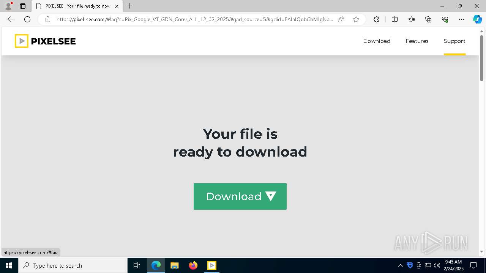Viewport: 486px width, 273px height.
Task: Open Read aloud icon in address bar
Action: 341,19
